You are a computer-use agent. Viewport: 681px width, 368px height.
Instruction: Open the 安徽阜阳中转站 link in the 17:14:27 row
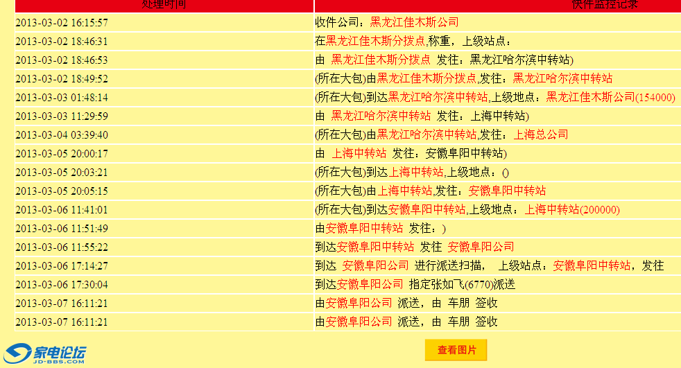pyautogui.click(x=592, y=265)
